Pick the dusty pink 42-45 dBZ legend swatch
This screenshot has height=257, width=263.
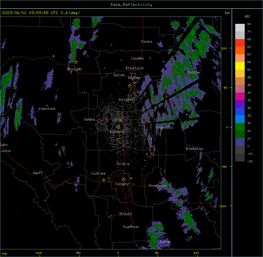coord(240,89)
